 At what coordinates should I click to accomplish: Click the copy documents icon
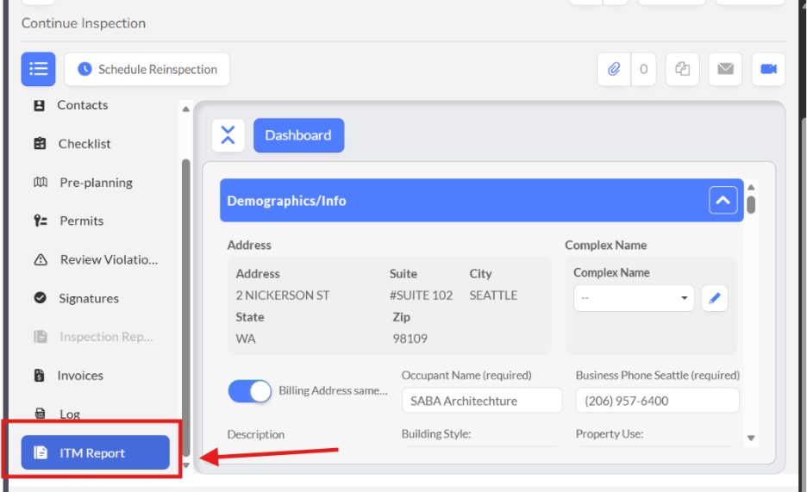point(682,70)
